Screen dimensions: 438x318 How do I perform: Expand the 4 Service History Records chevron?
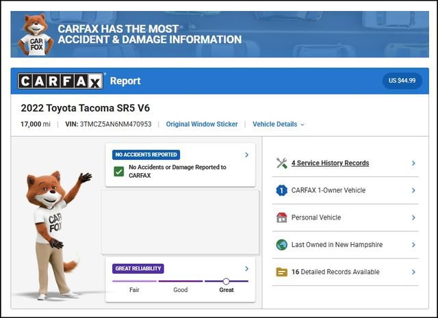[413, 163]
